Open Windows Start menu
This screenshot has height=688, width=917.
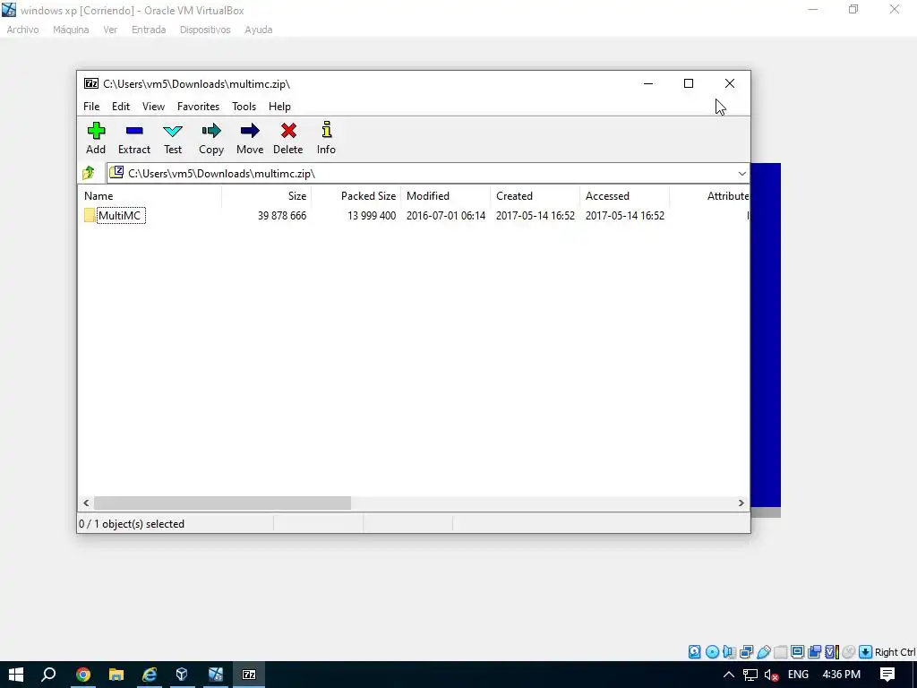click(x=16, y=675)
